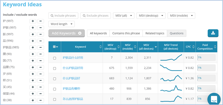223x105 pixels.
Task: Exclude 牌 (90) with minus icon
Action: click(40, 54)
